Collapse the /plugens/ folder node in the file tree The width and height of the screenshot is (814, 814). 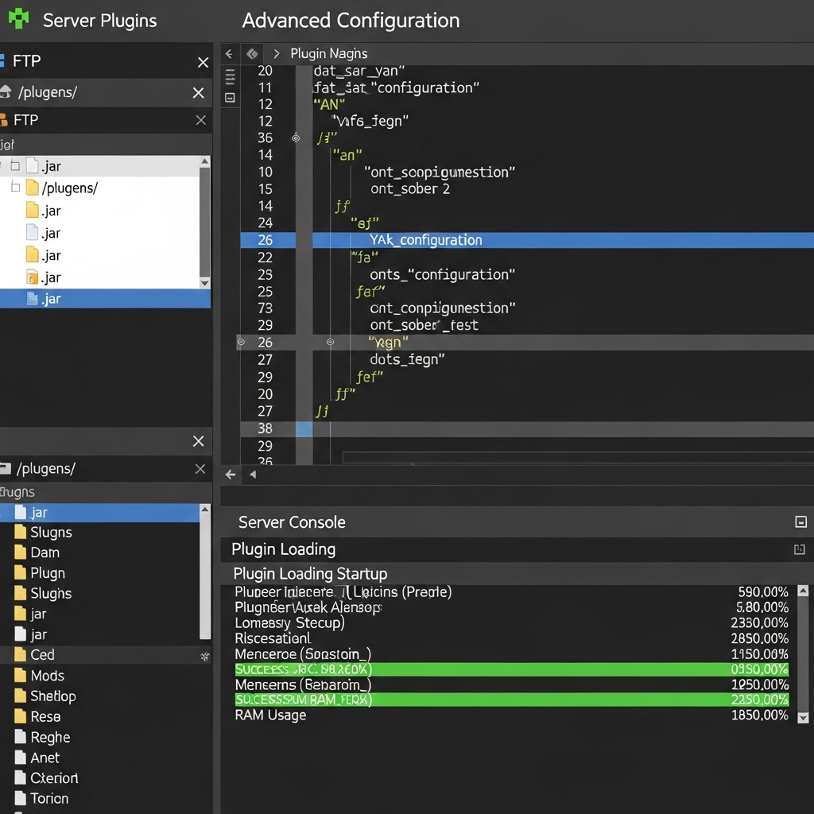coord(16,187)
